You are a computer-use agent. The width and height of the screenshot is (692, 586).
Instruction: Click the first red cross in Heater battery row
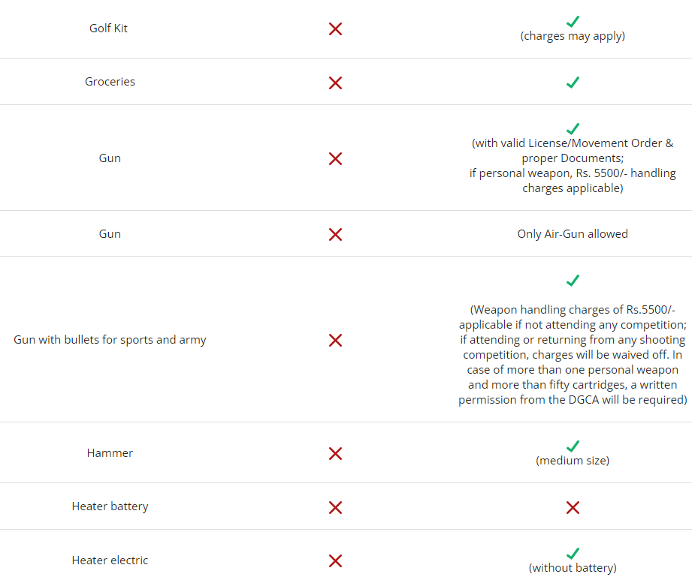335,507
